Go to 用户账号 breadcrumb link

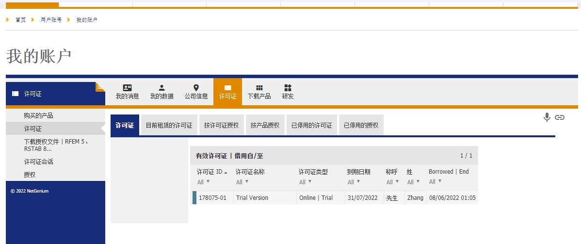click(51, 20)
